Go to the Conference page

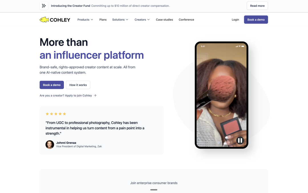click(x=187, y=20)
